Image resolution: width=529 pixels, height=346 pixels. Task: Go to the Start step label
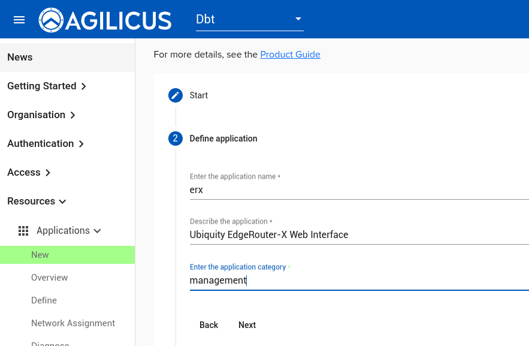198,95
